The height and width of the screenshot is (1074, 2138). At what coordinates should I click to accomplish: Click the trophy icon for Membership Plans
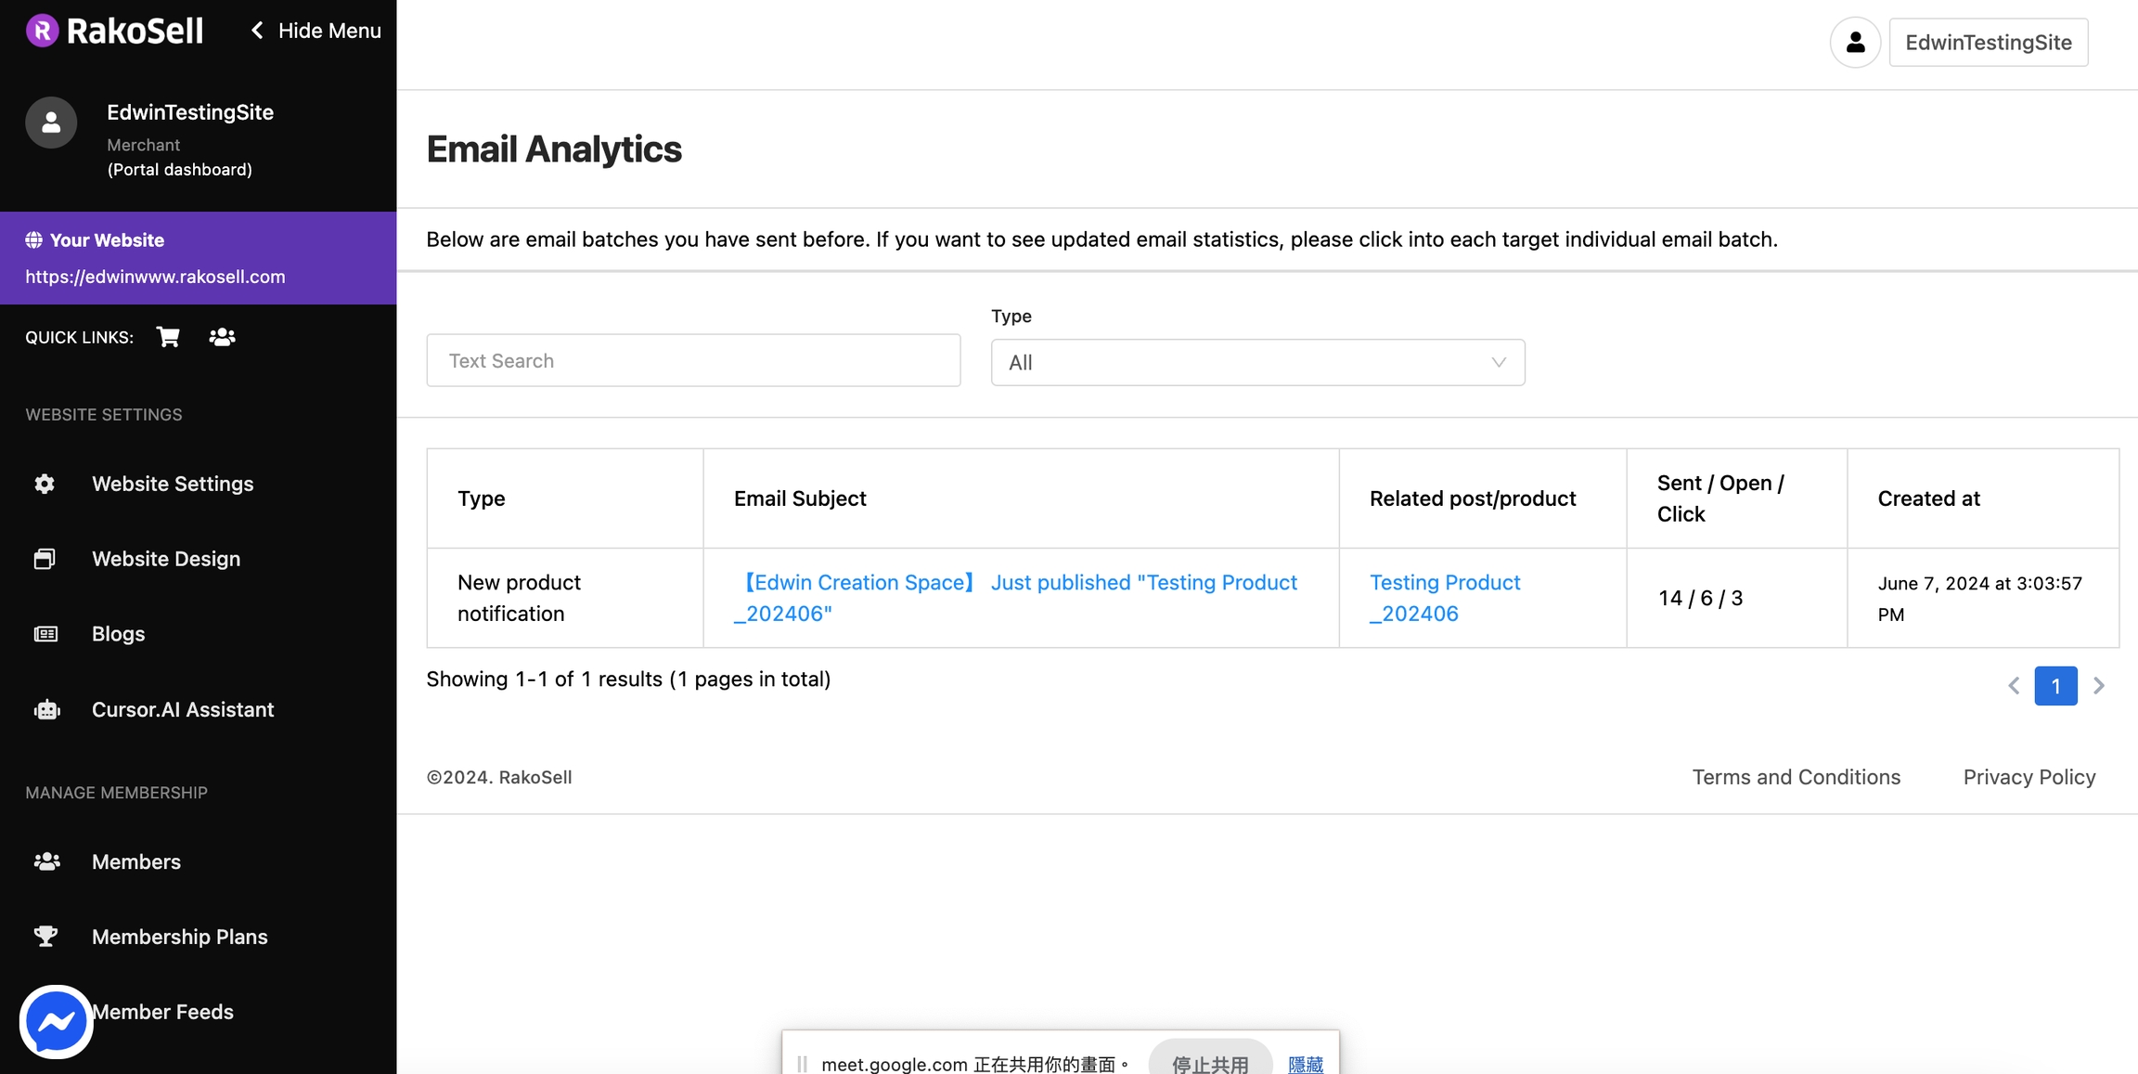[x=45, y=937]
